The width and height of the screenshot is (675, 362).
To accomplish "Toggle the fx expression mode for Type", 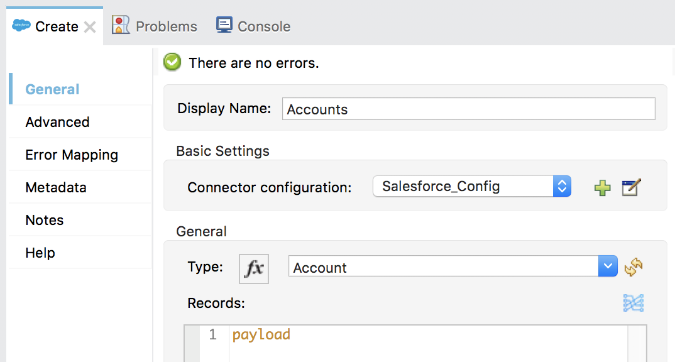I will pos(254,268).
